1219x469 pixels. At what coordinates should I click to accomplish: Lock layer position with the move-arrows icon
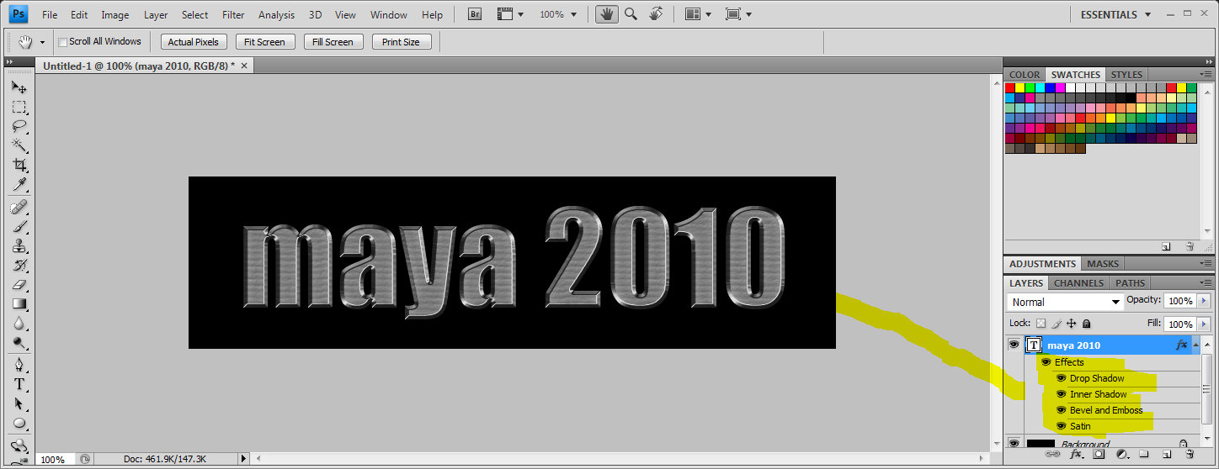pos(1072,324)
